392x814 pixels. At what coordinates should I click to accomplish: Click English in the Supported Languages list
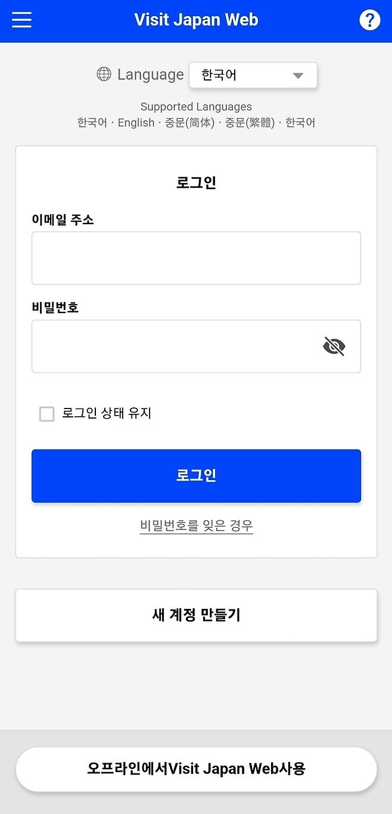(x=136, y=123)
